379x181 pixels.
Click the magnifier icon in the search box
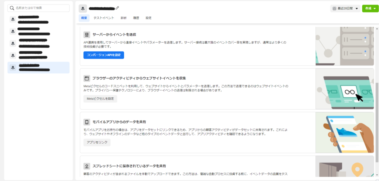pyautogui.click(x=12, y=8)
